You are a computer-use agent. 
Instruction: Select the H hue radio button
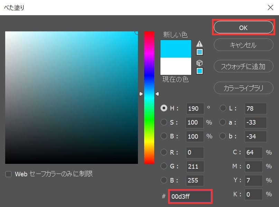(164, 108)
